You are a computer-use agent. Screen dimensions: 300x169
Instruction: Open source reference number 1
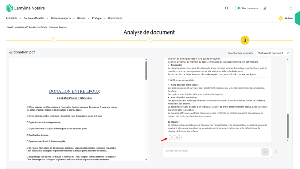[170, 137]
